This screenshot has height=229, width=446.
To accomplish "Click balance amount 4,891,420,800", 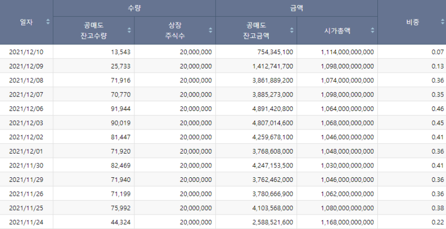I will [272, 109].
